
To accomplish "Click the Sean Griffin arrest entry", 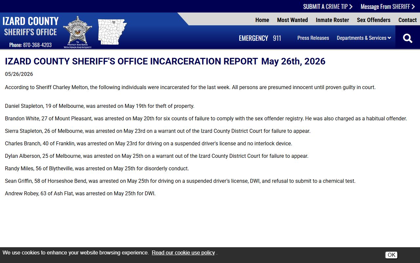I will click(x=180, y=181).
